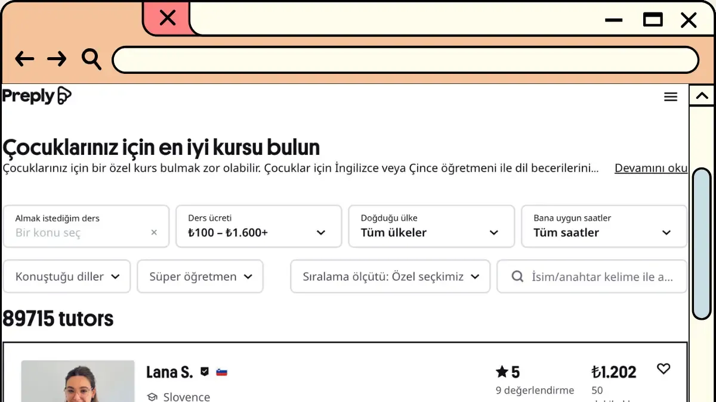Click the graduation cap icon beside Slovence
Screen dimensions: 716x402
tap(152, 397)
